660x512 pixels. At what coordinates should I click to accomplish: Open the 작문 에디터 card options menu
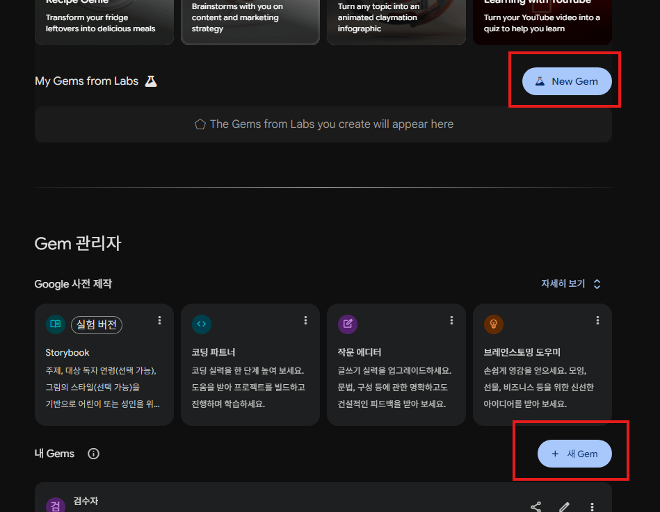pyautogui.click(x=451, y=320)
